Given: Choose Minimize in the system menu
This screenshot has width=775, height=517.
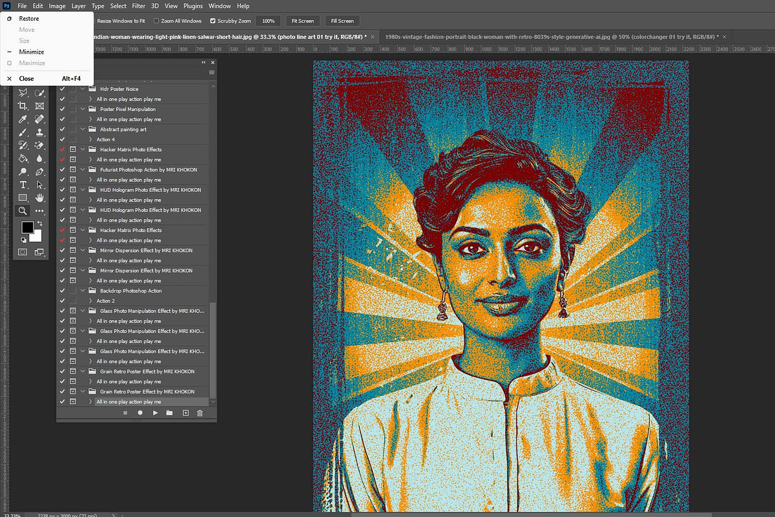Looking at the screenshot, I should point(32,52).
